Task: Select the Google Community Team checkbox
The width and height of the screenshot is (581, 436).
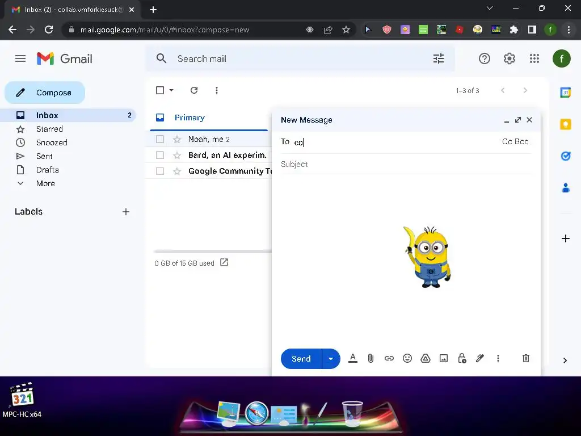Action: pyautogui.click(x=160, y=171)
